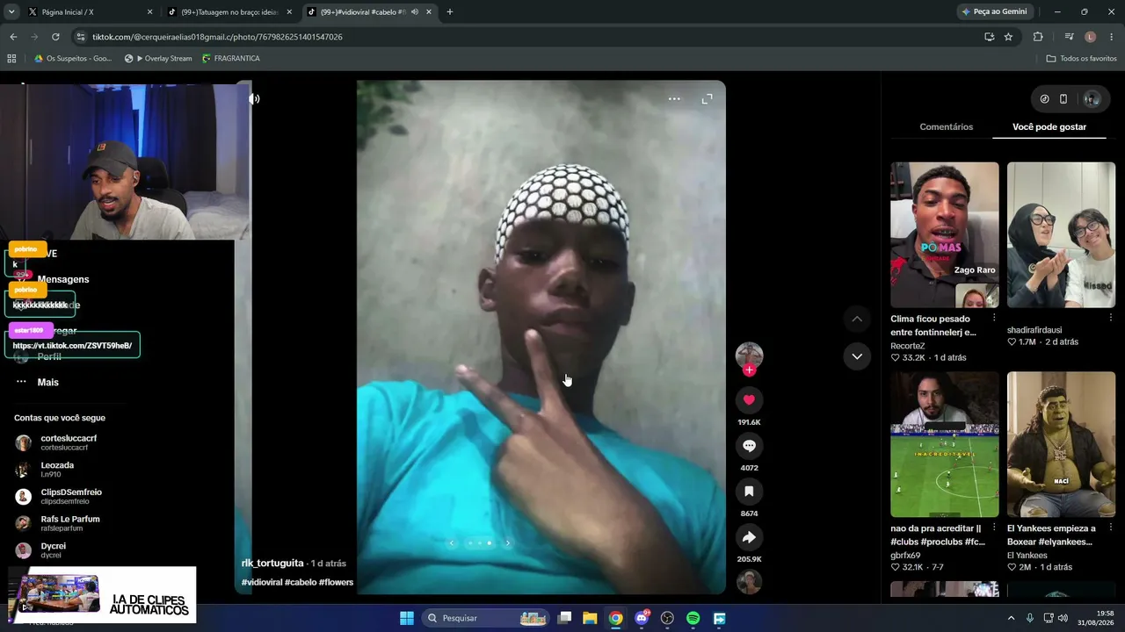
Task: Open the rlk_tortuguita username link
Action: [x=272, y=564]
